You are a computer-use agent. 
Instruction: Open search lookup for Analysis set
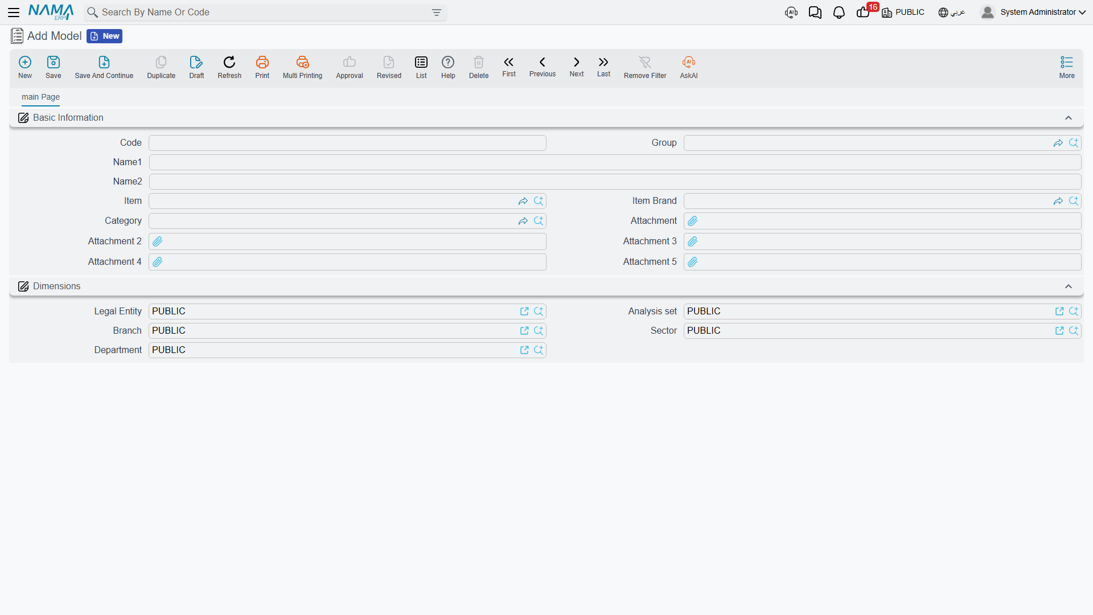tap(1074, 311)
